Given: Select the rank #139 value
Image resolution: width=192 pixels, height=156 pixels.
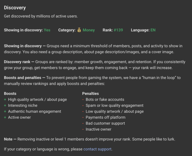Looking at the screenshot, I should [x=118, y=30].
